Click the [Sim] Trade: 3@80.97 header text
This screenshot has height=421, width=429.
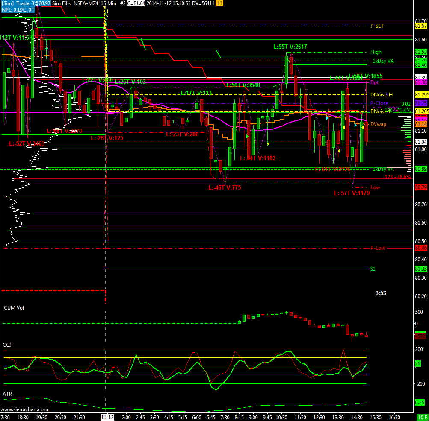click(x=26, y=3)
